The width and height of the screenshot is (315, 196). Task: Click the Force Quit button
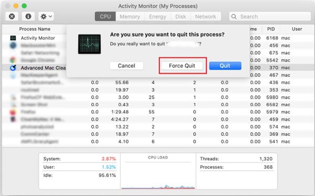point(182,66)
